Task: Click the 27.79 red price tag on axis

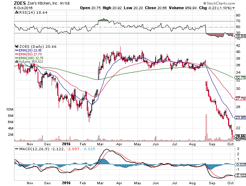Action: tap(240, 99)
